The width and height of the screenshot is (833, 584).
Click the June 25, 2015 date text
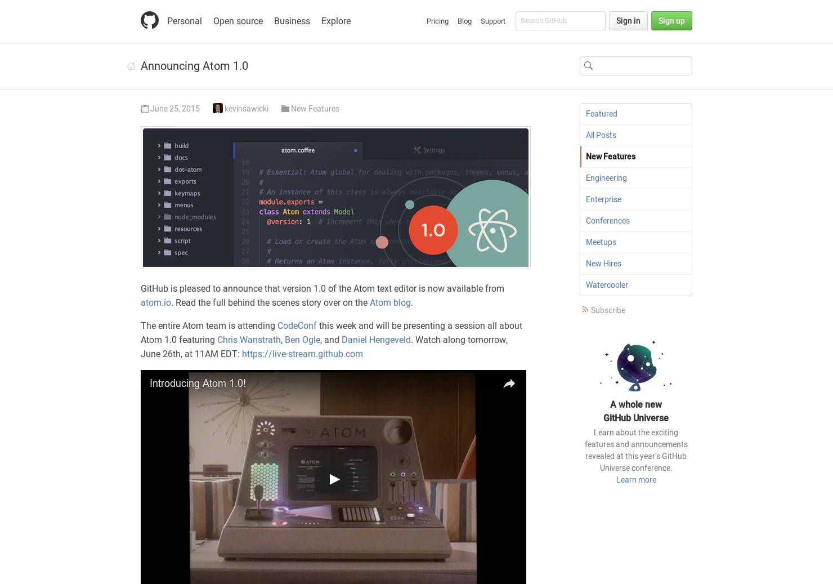point(175,109)
